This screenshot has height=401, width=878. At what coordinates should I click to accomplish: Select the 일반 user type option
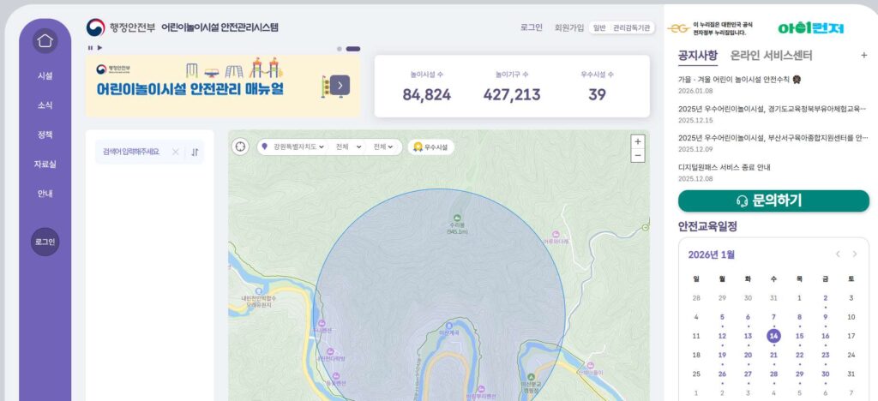point(598,27)
